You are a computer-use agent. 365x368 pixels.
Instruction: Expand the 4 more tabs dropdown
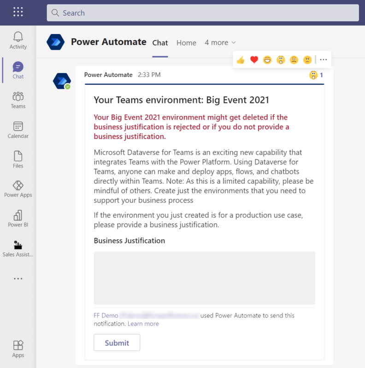[x=220, y=42]
